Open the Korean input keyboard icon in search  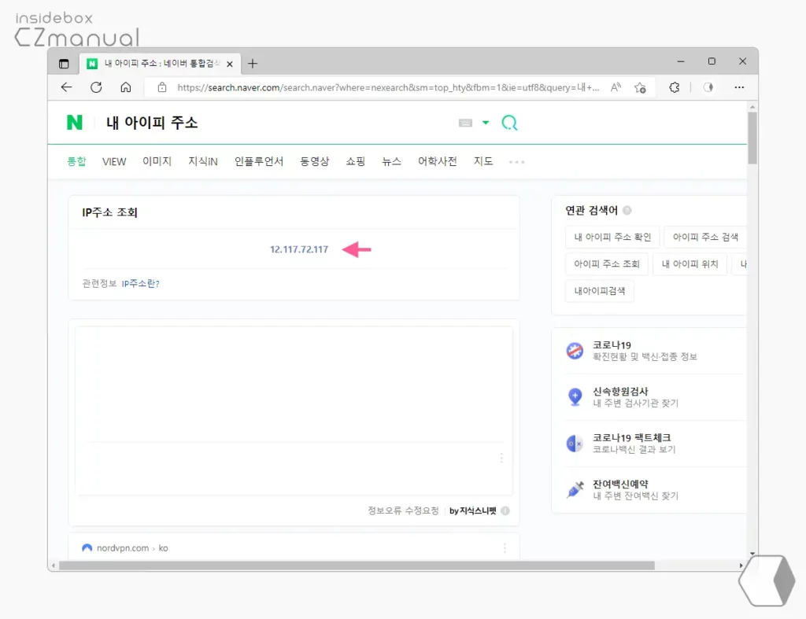click(467, 123)
